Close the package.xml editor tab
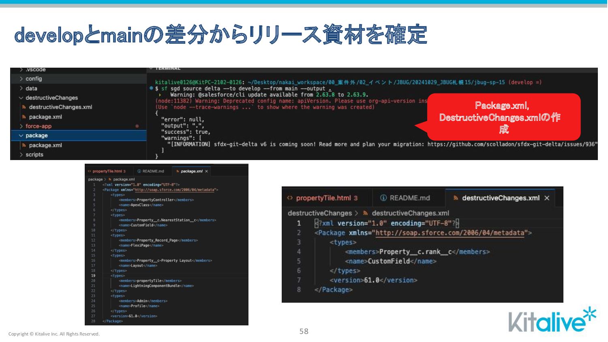The height and width of the screenshot is (342, 608). click(x=206, y=171)
